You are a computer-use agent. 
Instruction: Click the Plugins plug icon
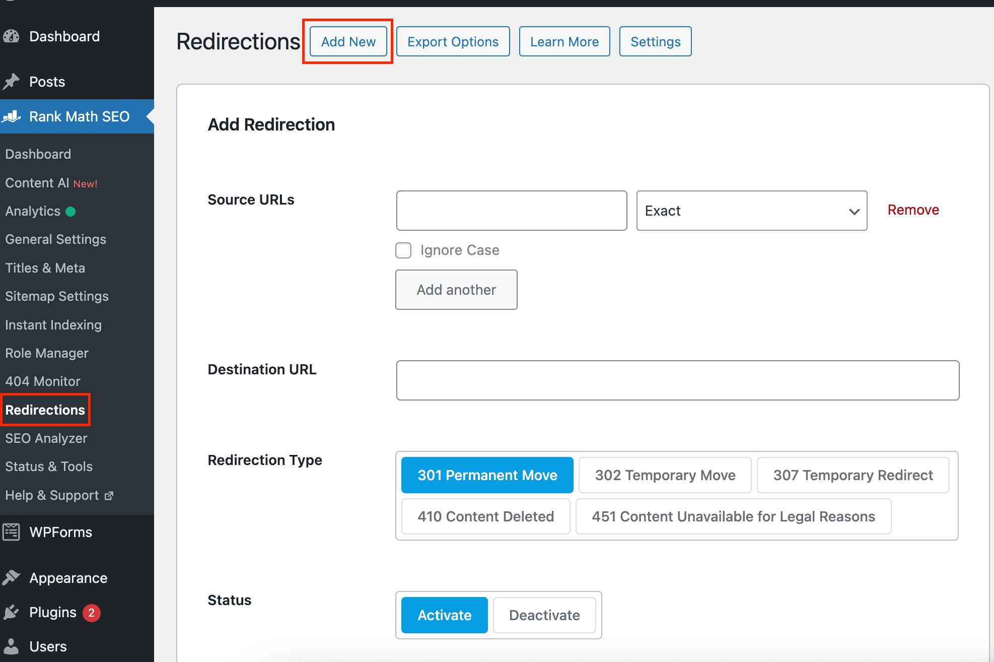click(11, 612)
